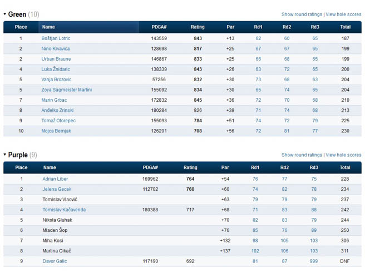Sort Green table by Par header
The width and height of the screenshot is (365, 278).
point(230,27)
